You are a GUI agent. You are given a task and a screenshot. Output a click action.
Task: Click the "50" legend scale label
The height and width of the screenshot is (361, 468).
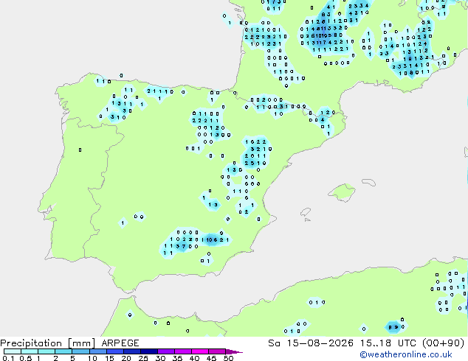(x=228, y=358)
